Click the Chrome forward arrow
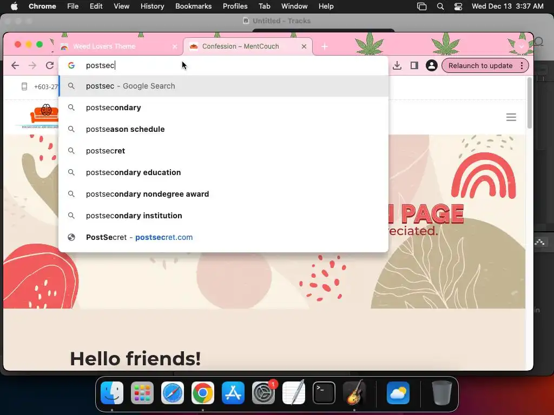This screenshot has height=415, width=554. click(32, 65)
